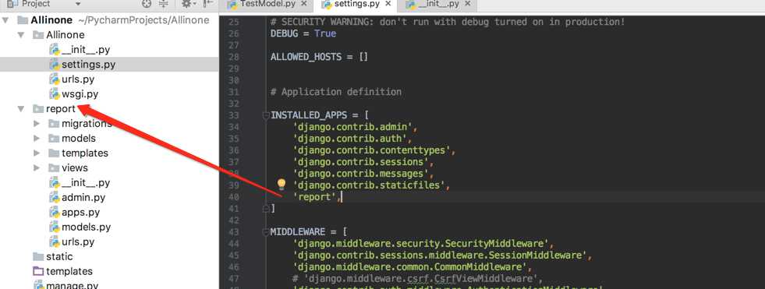This screenshot has height=289, width=765.
Task: Select the Allinone project root entry
Action: tap(51, 20)
